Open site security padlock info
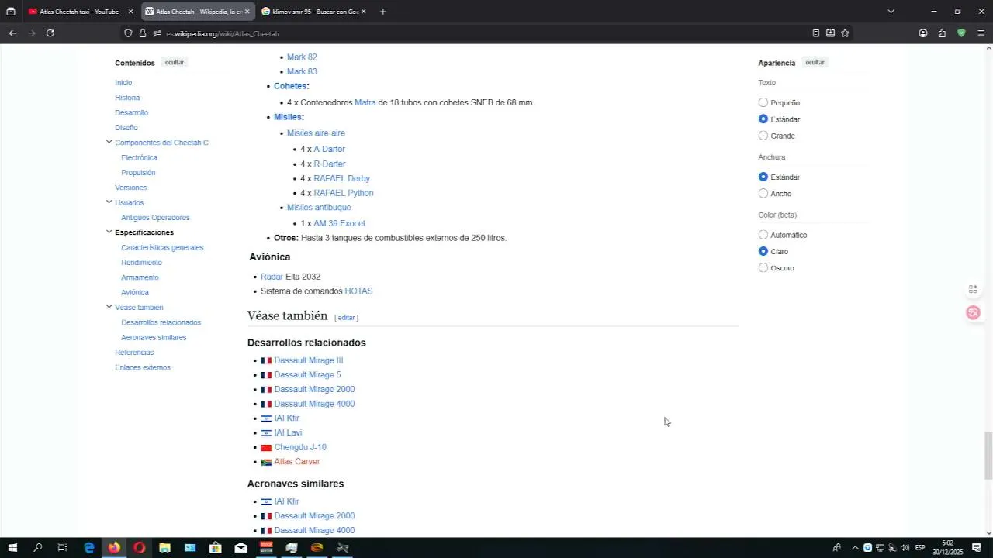 (143, 33)
